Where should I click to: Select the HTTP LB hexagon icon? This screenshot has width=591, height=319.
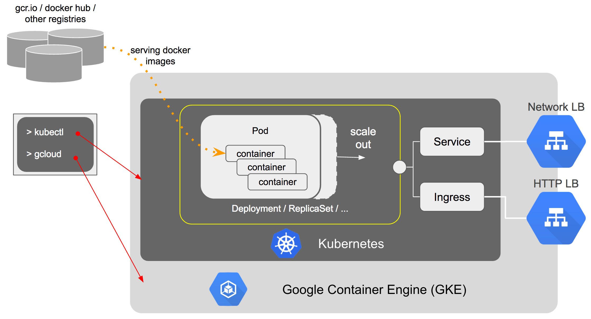coord(556,218)
